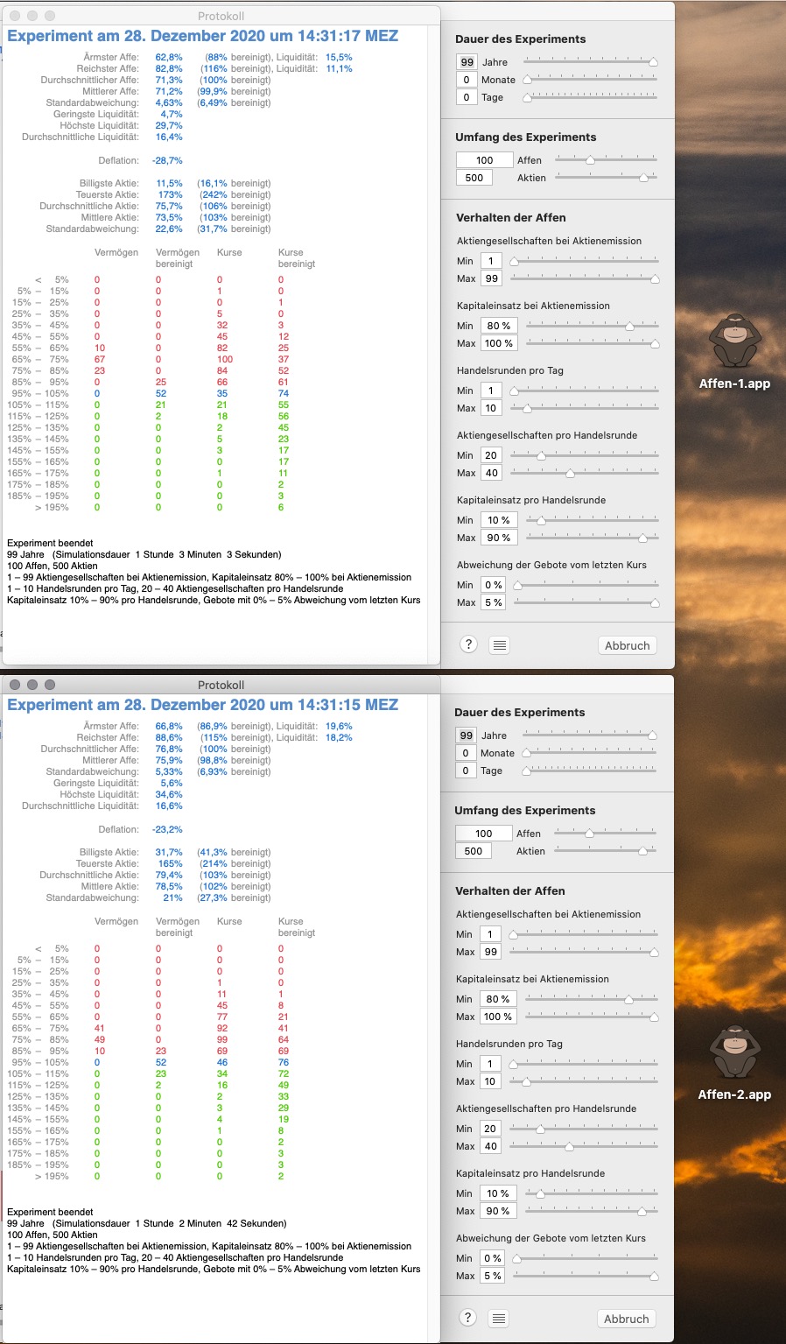Screen dimensions: 786x1344
Task: Click lower panel's Kapitaleinsatz pro Handelsrunde Min field
Action: point(498,1193)
